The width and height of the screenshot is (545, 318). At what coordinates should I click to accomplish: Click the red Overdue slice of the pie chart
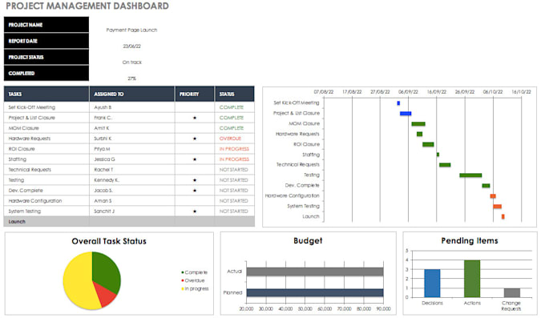tap(106, 293)
